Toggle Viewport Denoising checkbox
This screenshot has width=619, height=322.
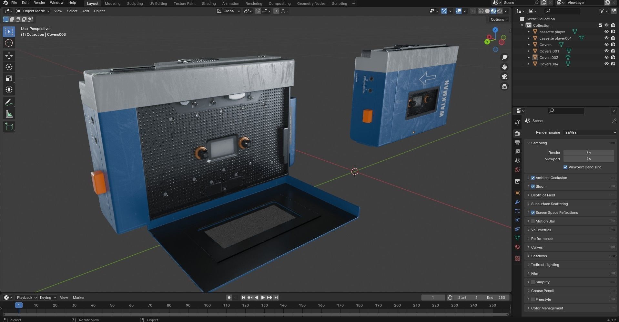click(x=565, y=167)
